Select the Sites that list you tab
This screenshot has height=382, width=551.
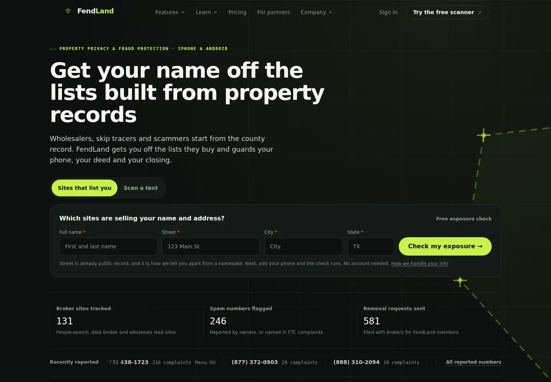[x=85, y=188]
